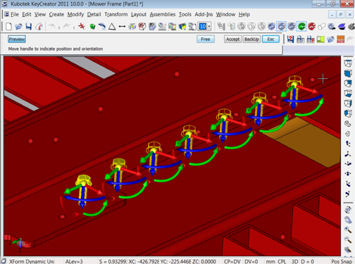
Task: Click the red star-burst toolbar icon
Action: click(82, 26)
